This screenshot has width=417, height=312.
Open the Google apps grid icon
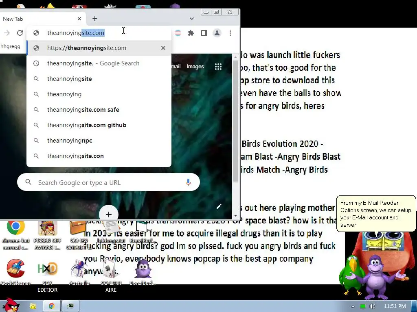pos(218,67)
